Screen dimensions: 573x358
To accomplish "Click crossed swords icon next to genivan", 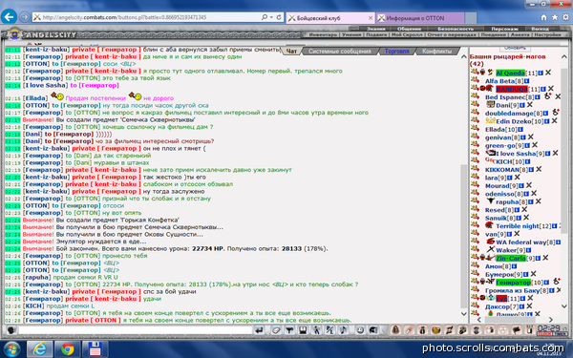I will click(531, 137).
